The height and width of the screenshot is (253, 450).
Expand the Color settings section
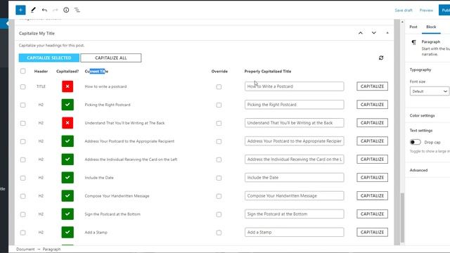[x=422, y=115]
